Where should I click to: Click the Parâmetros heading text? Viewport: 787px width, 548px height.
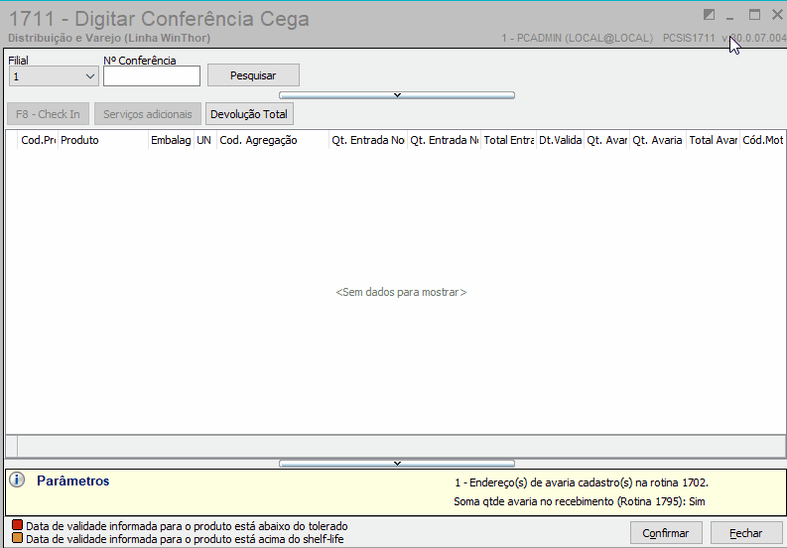pos(72,480)
